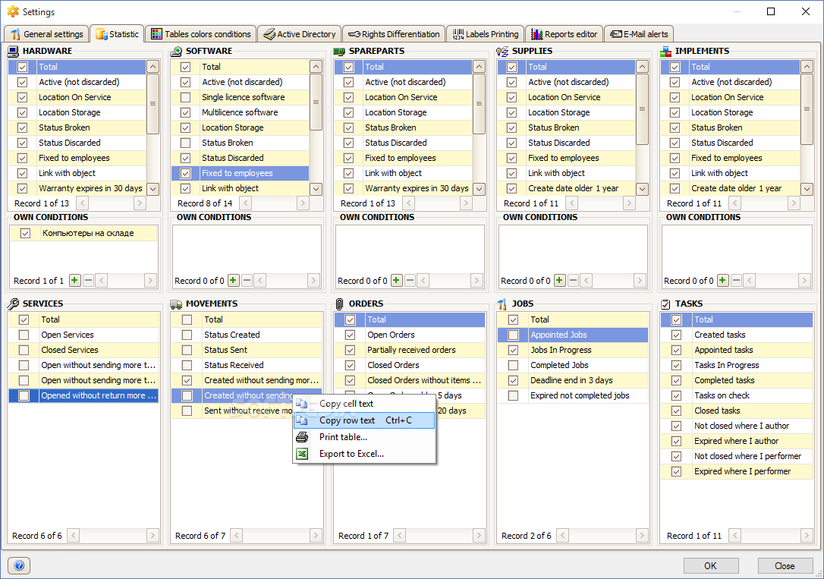Click the TASKS checklist section icon
This screenshot has width=824, height=579.
click(x=666, y=304)
